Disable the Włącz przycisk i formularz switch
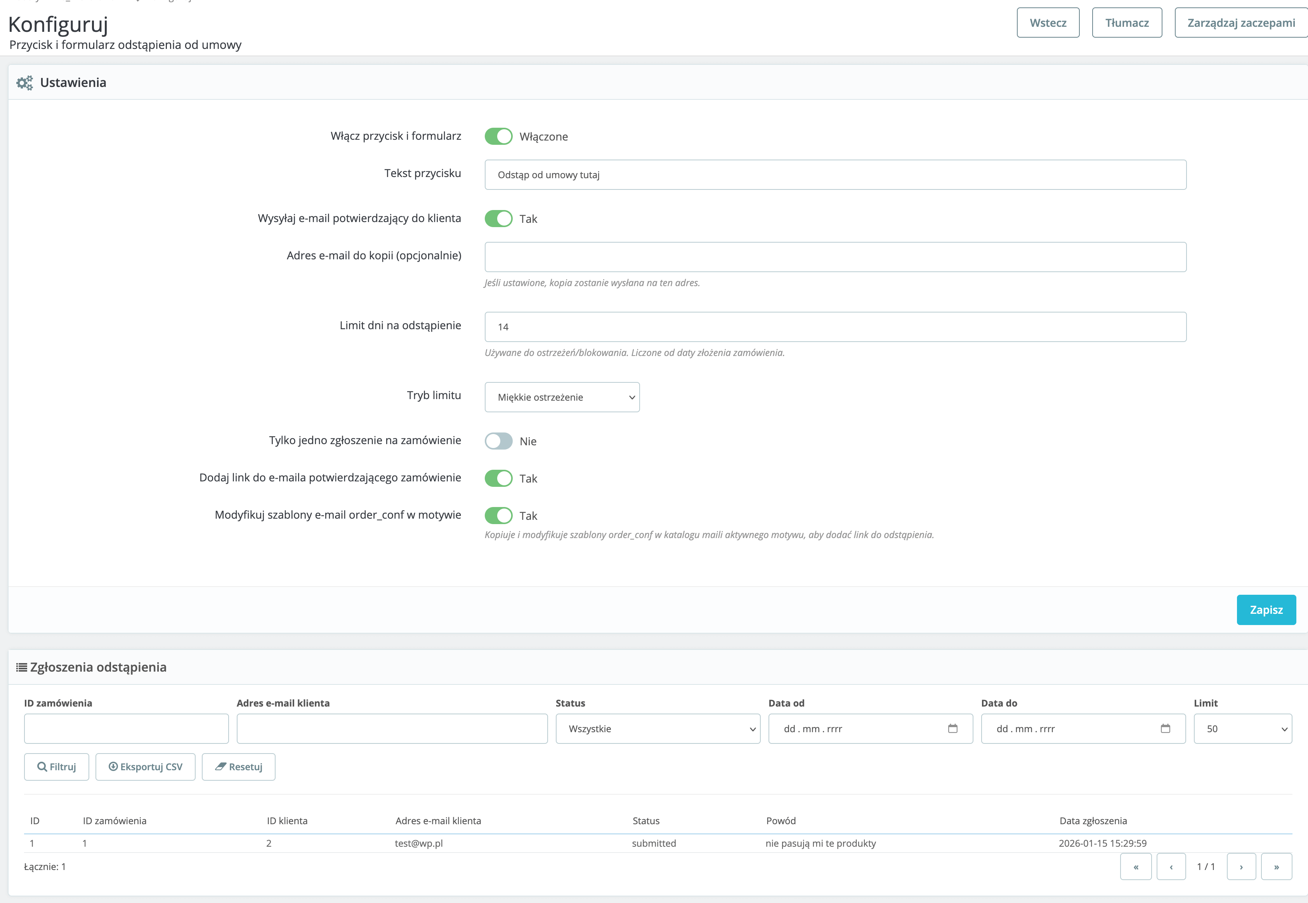 pos(498,136)
